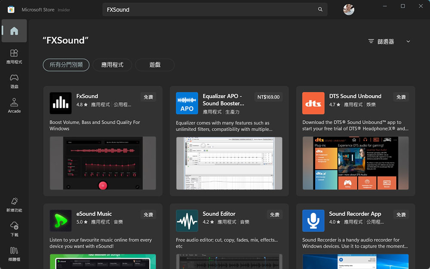This screenshot has height=269, width=430.
Task: Click the free (免費) button on FxSound
Action: [x=148, y=97]
